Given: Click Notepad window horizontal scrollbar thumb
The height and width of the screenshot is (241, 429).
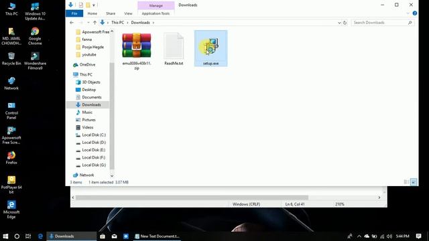Looking at the screenshot, I should coord(192,197).
